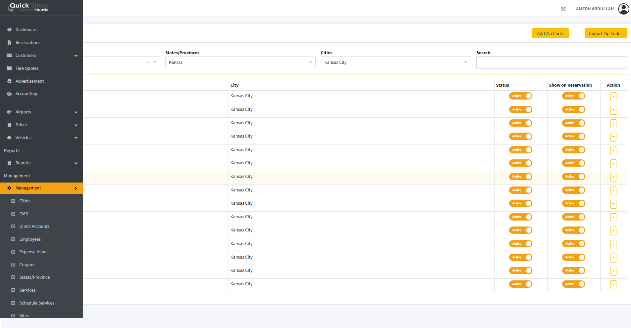Click the Import Zip Codes button

click(605, 33)
